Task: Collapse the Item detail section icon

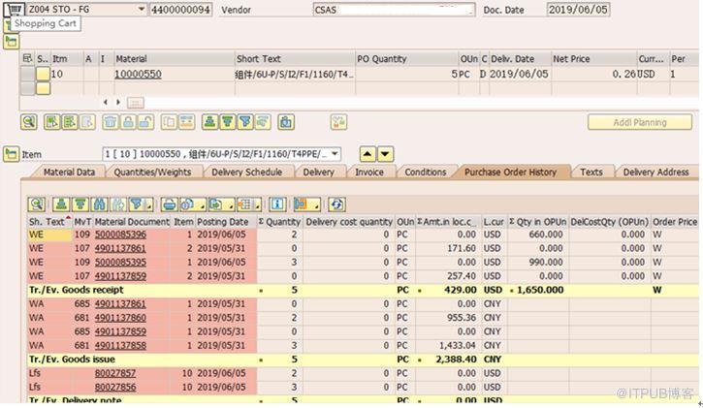Action: tap(11, 154)
